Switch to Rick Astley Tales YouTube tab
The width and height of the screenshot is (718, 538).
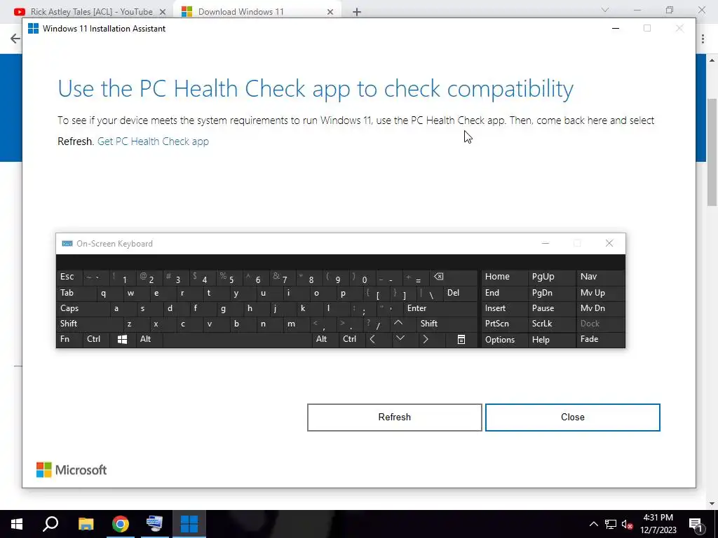[90, 12]
